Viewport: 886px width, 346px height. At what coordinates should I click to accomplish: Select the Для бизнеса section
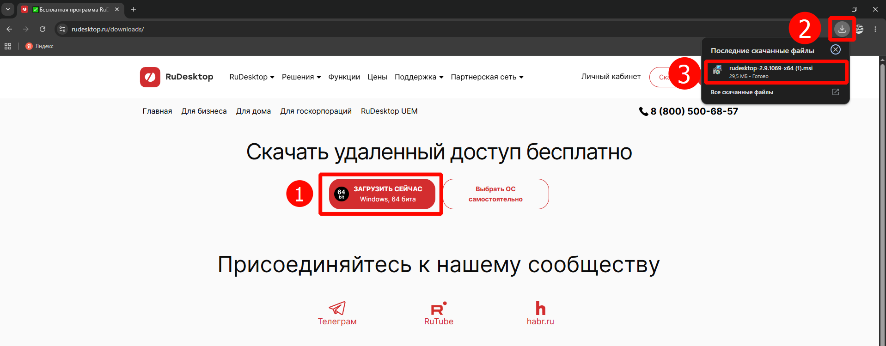pyautogui.click(x=204, y=111)
